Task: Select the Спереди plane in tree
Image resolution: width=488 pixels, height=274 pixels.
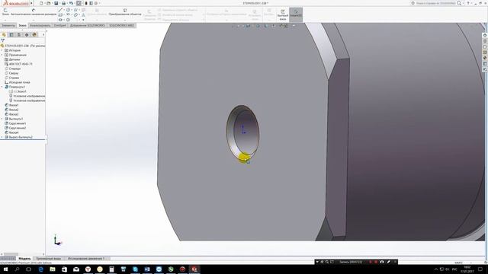Action: click(x=13, y=68)
